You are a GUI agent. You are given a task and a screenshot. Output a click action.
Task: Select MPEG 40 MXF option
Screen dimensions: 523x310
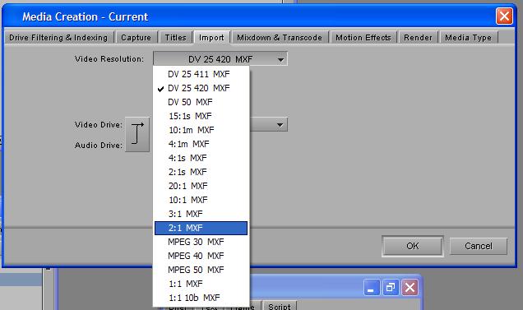click(201, 256)
